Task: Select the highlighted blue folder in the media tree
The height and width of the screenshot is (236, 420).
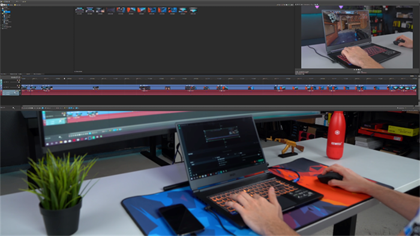Action: [7, 12]
